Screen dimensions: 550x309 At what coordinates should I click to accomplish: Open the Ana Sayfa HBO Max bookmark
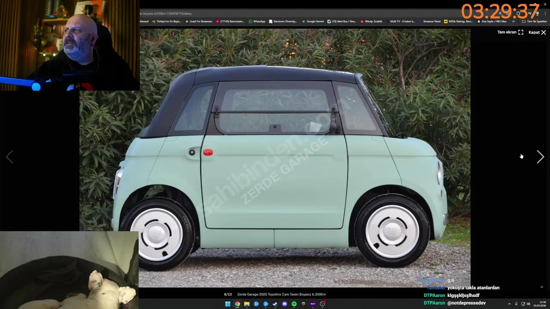click(492, 21)
